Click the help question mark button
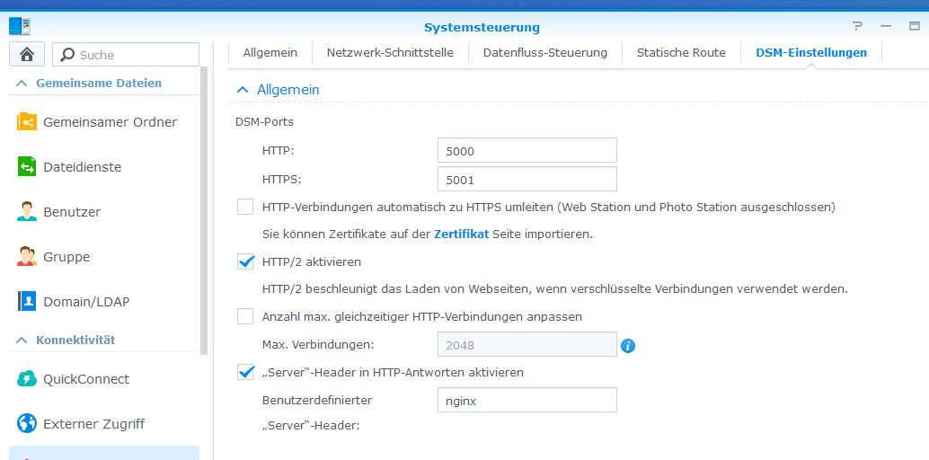929x460 pixels. point(857,26)
